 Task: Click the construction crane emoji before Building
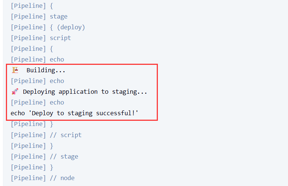coord(15,70)
